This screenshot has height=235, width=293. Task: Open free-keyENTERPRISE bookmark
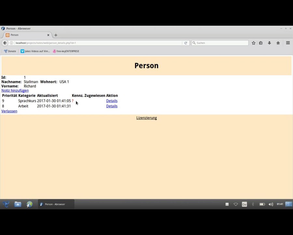[x=66, y=51]
